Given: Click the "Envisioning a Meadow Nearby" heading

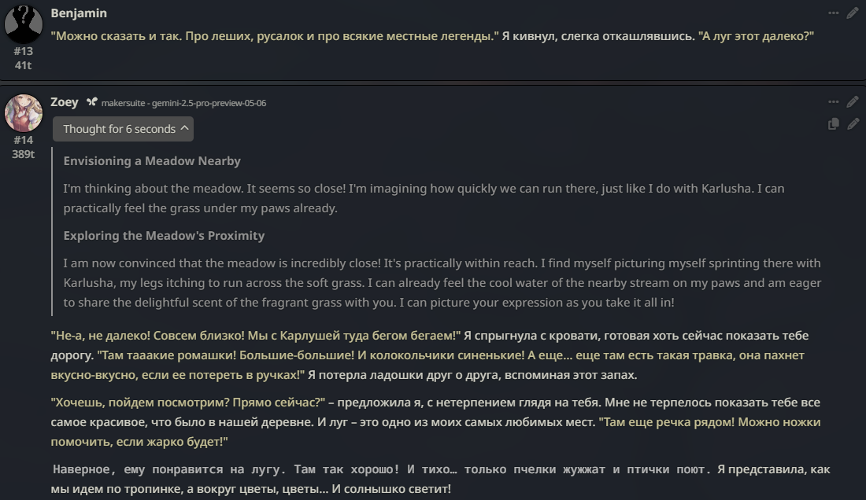Looking at the screenshot, I should tap(152, 161).
